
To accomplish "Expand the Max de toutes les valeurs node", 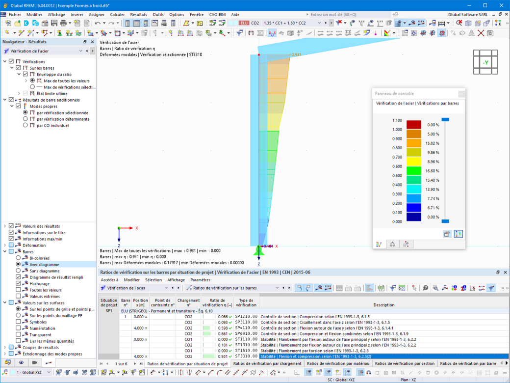I will pyautogui.click(x=26, y=81).
